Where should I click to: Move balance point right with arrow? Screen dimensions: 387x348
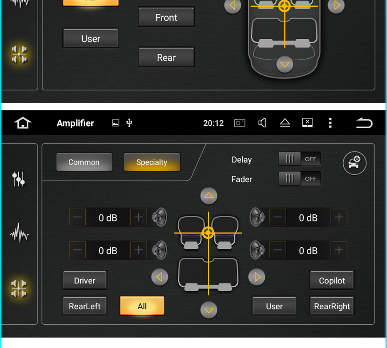[257, 277]
